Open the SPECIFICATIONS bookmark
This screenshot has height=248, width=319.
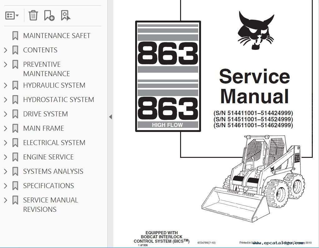tap(49, 186)
